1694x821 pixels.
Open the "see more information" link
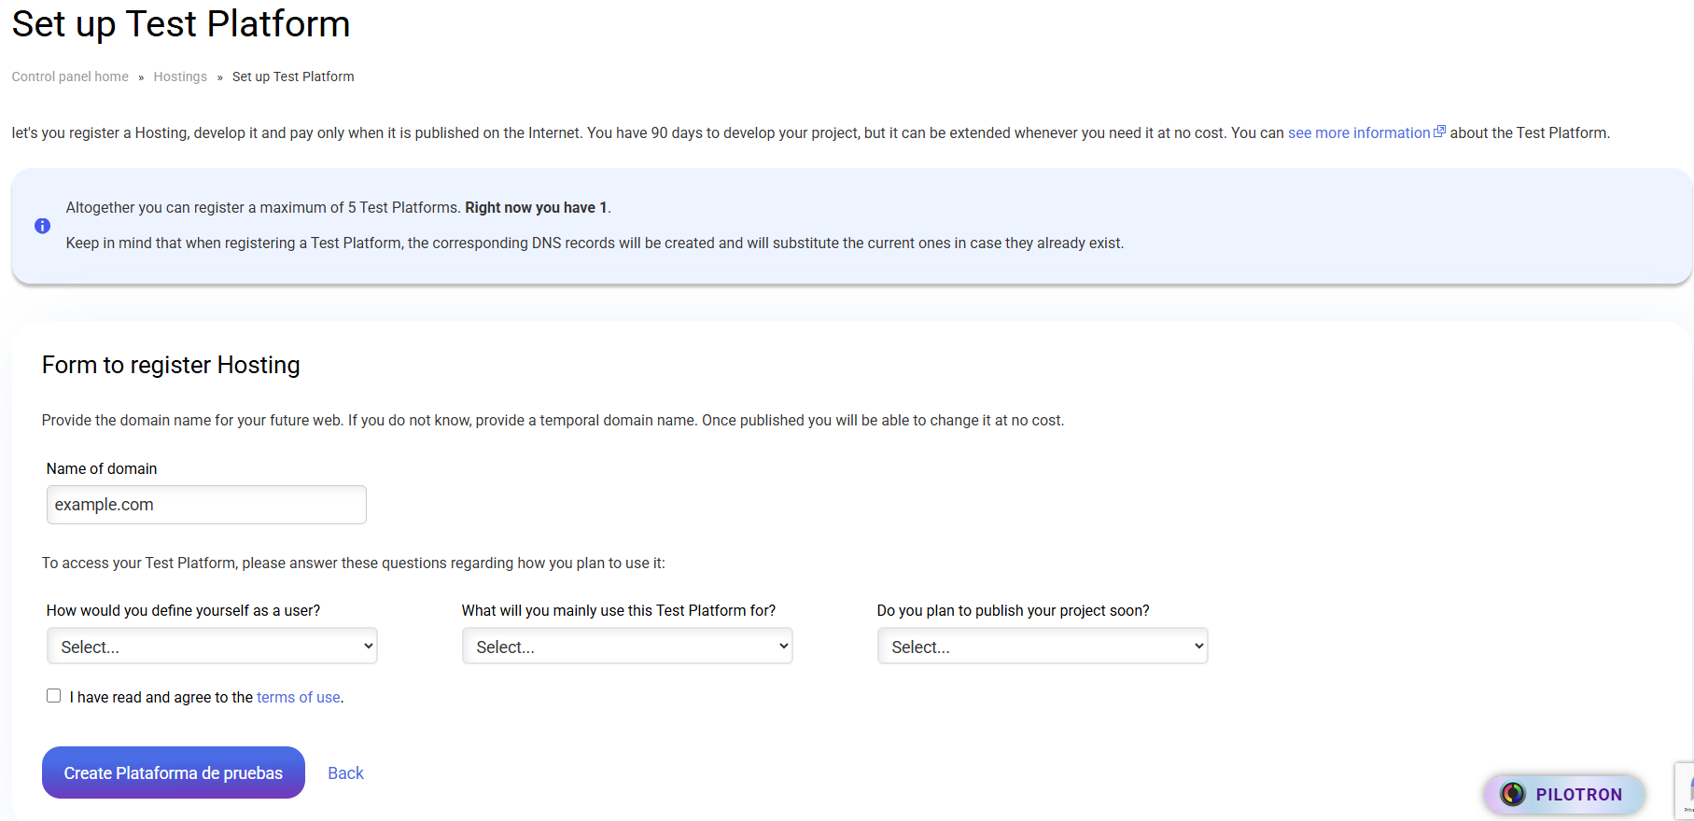pos(1359,132)
